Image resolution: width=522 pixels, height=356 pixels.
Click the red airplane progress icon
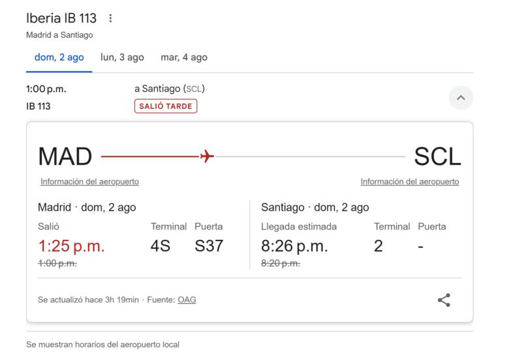pos(207,156)
